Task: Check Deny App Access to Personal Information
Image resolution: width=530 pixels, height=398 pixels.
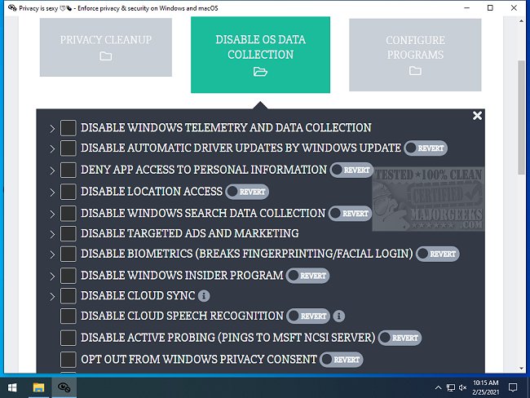Action: pos(68,170)
